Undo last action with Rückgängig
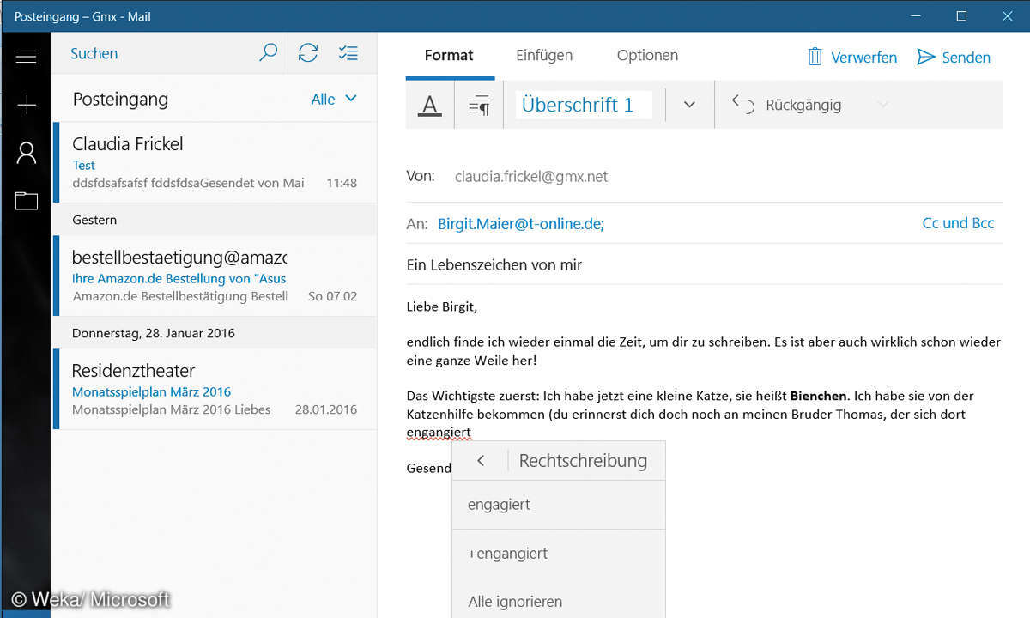This screenshot has height=618, width=1030. pos(786,105)
